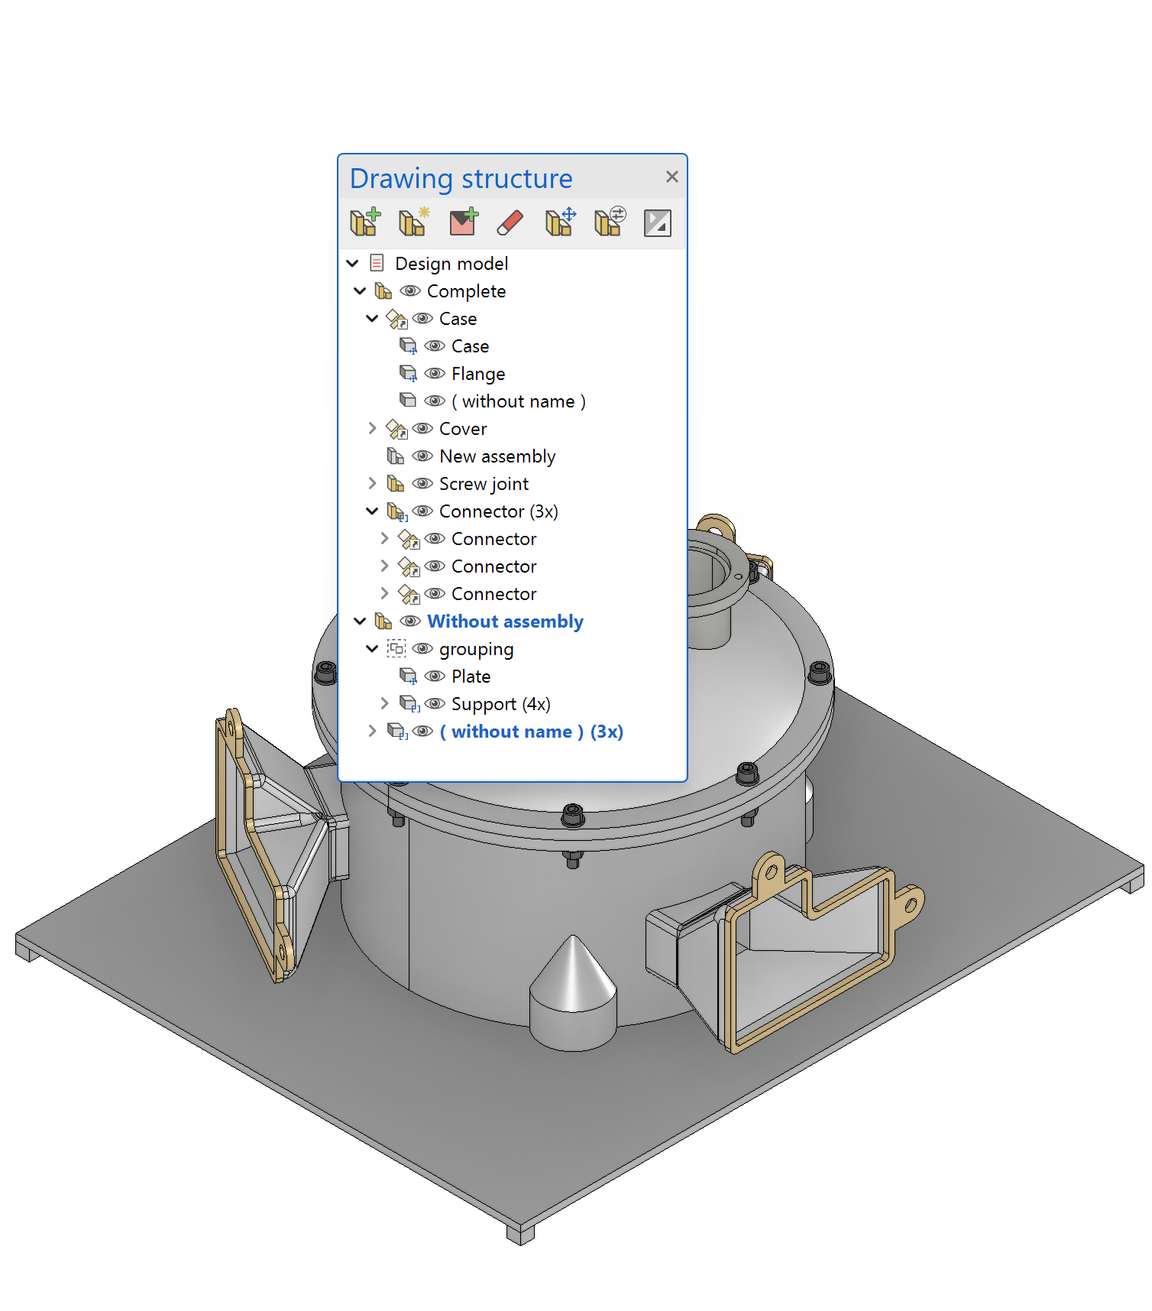Close the Drawing structure panel
1152x1311 pixels.
[x=671, y=177]
